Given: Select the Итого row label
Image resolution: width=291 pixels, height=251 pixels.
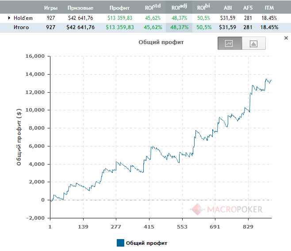Looking at the screenshot, I should (x=21, y=27).
